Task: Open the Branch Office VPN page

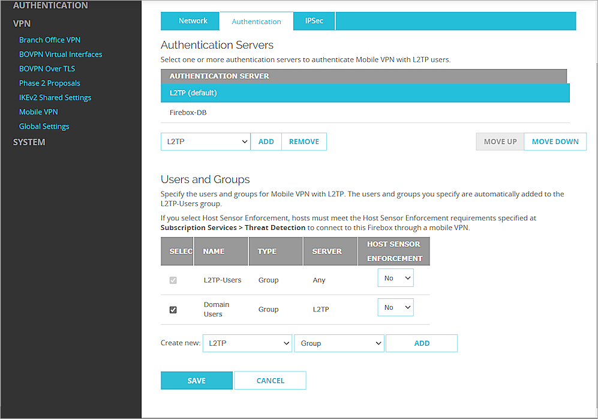Action: click(x=50, y=40)
